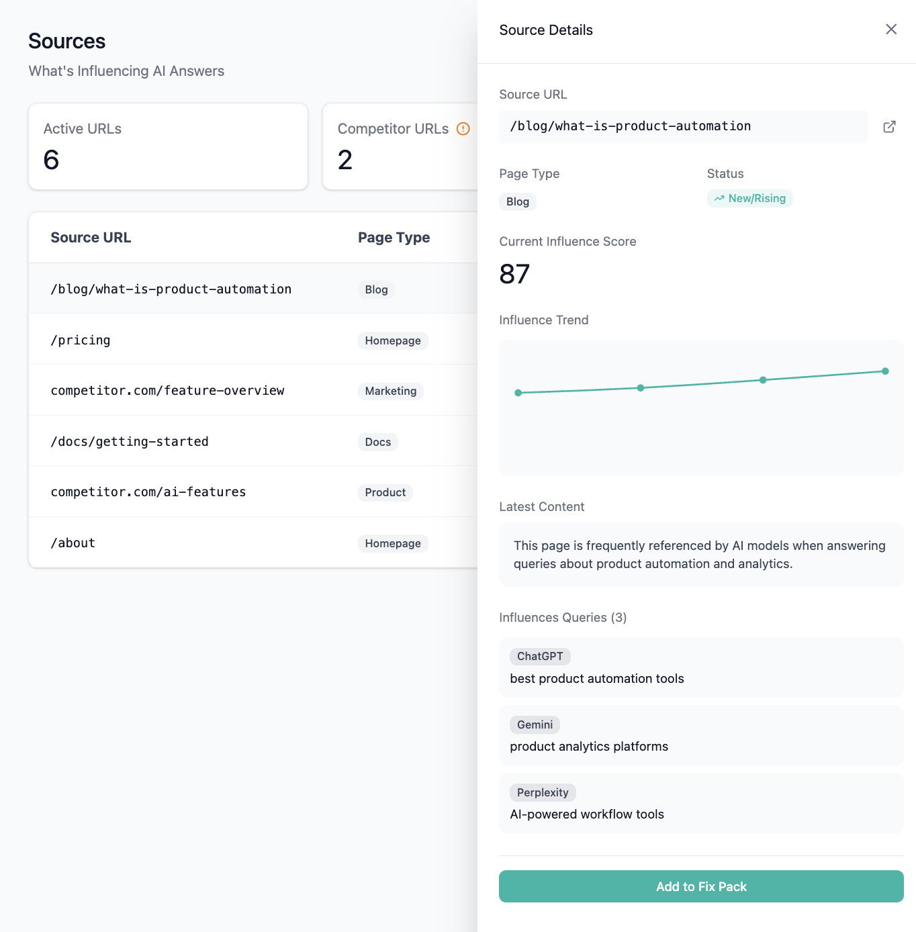The height and width of the screenshot is (932, 916).
Task: Open /blog/what-is-product-automation from the table
Action: 171,289
